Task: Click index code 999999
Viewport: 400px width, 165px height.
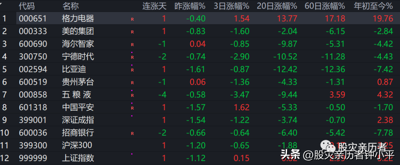Action: [33, 158]
